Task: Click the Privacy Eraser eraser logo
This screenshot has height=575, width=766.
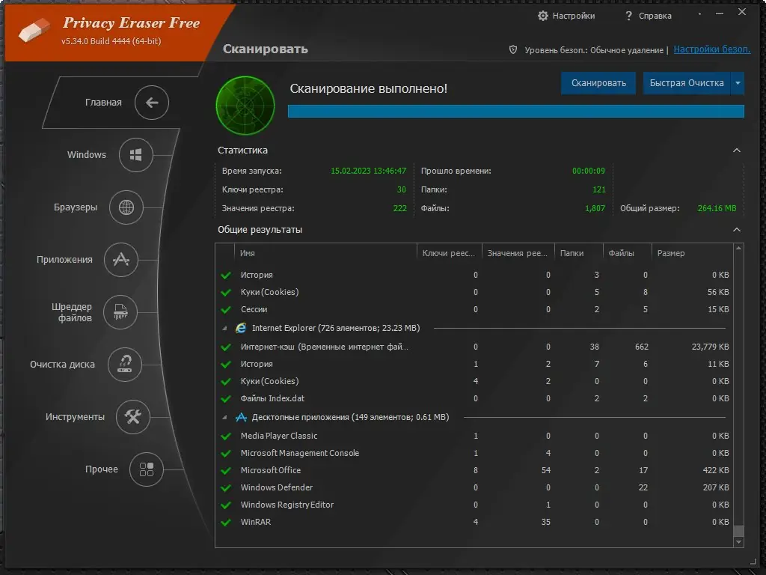Action: [34, 30]
